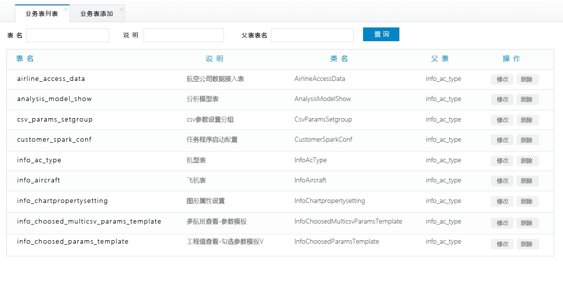The image size is (563, 301).
Task: Close the 业务表添加 tab
Action: point(122,9)
